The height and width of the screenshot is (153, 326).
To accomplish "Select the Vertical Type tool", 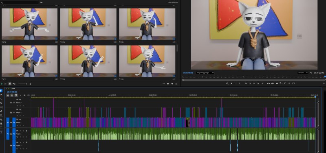I will pyautogui.click(x=2, y=132).
